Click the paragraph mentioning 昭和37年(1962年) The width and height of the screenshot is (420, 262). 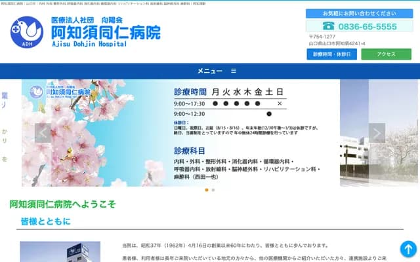(225, 246)
